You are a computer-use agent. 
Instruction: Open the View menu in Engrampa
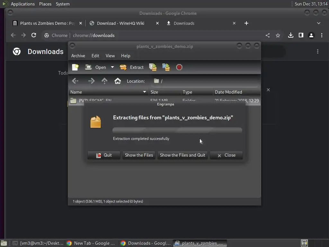pyautogui.click(x=110, y=56)
